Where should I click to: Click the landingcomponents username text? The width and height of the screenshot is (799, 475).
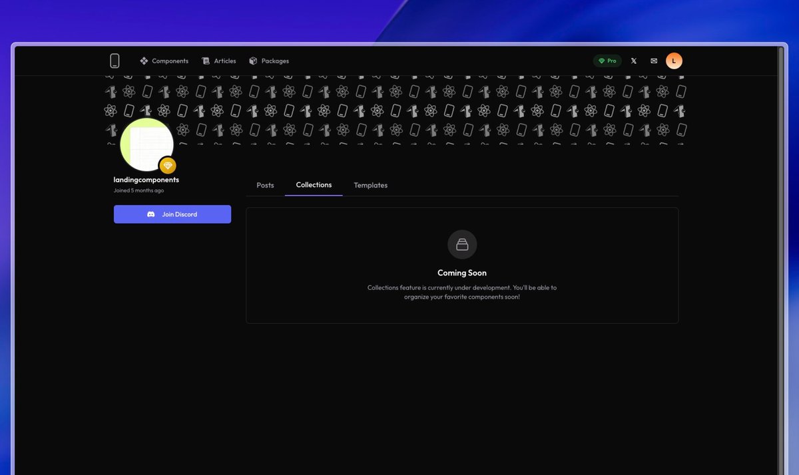pyautogui.click(x=146, y=180)
